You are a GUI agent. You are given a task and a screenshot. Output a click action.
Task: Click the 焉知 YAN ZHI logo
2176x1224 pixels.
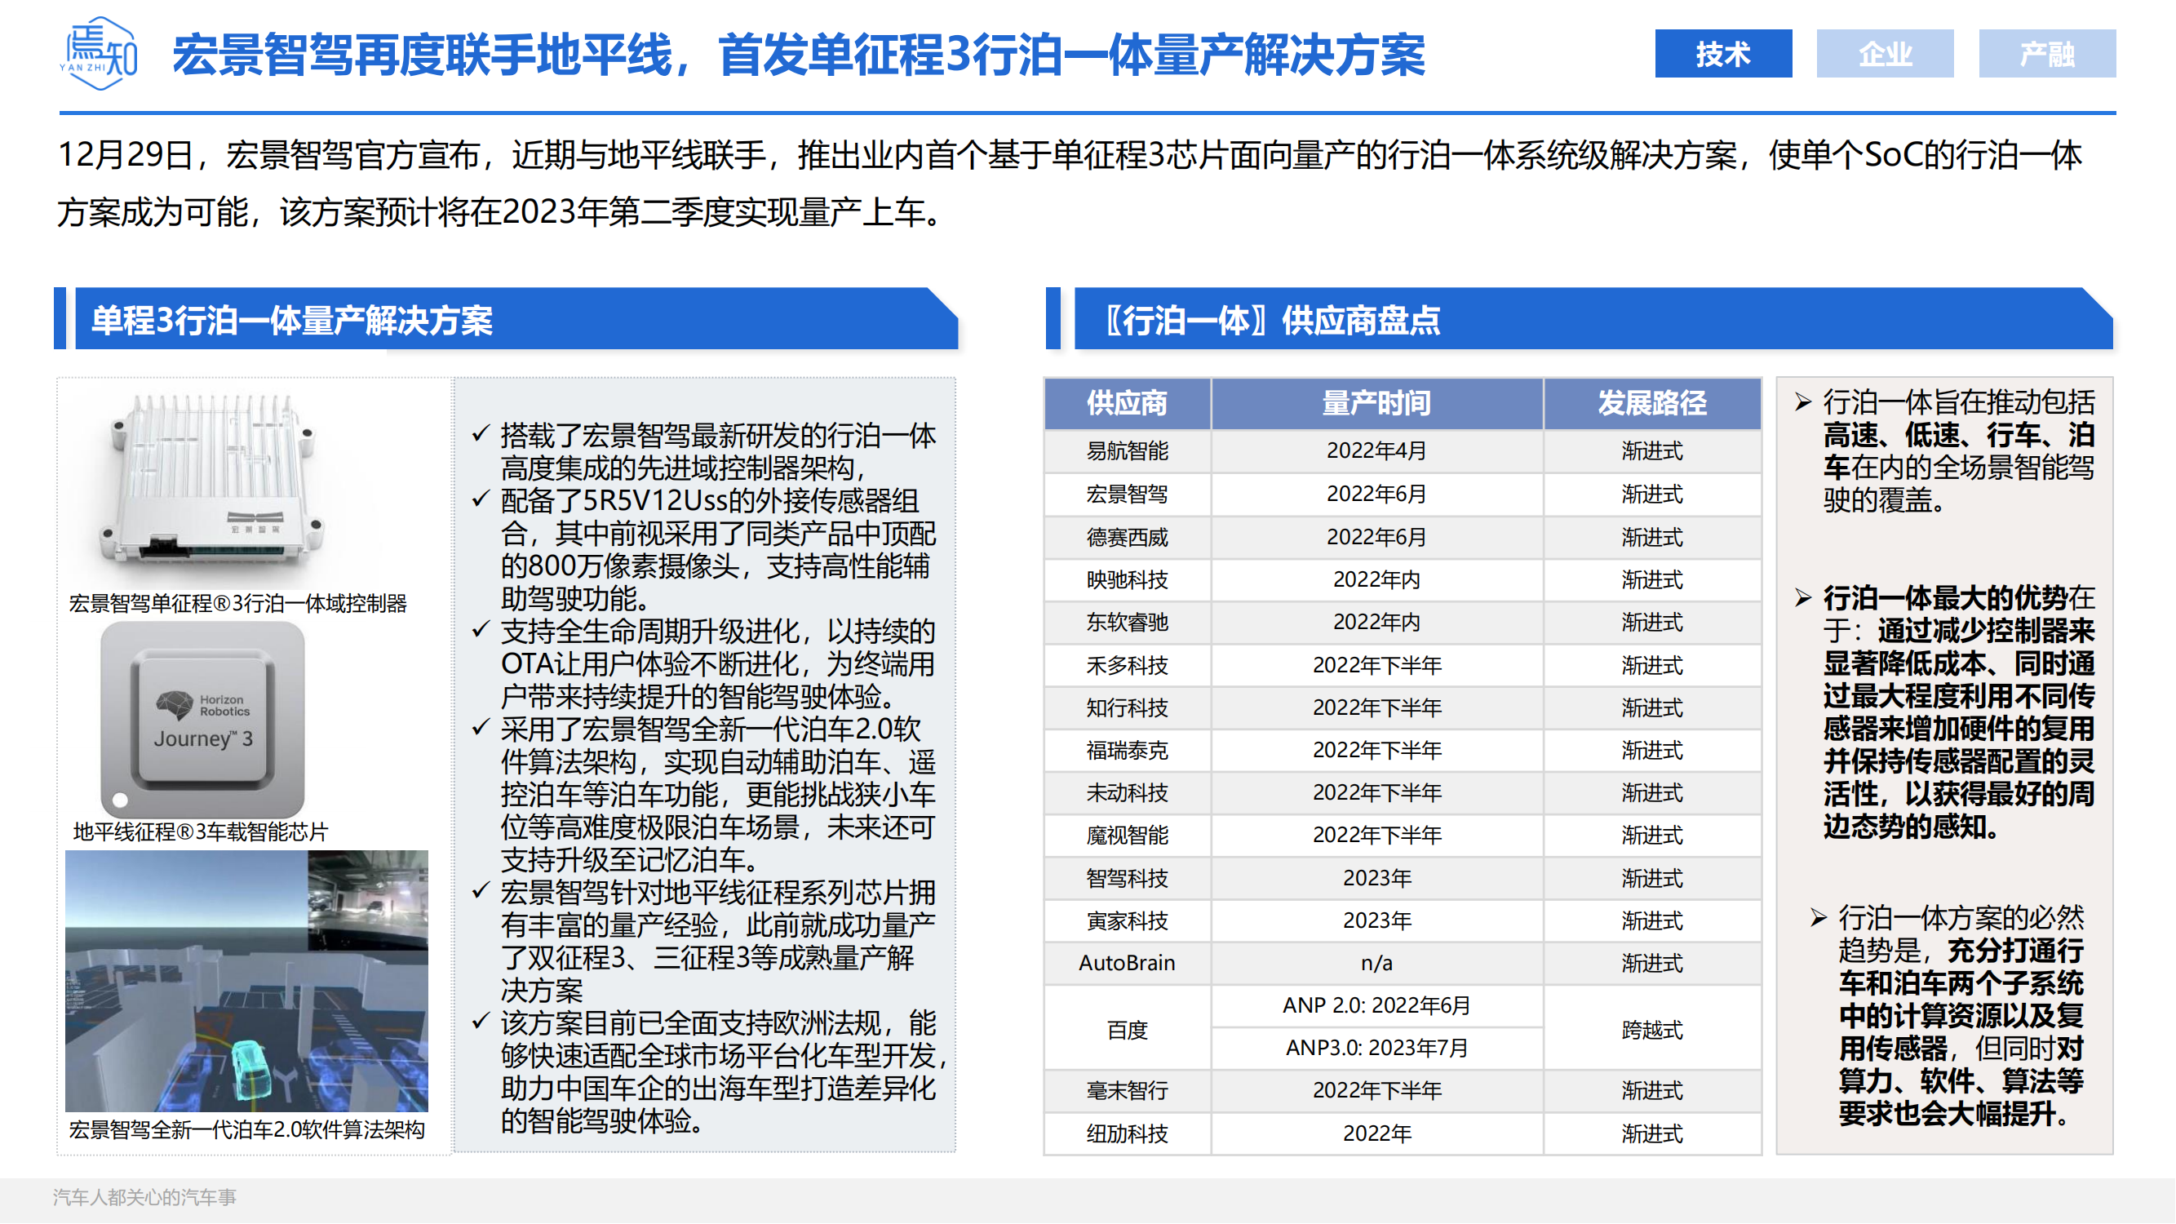[x=99, y=53]
